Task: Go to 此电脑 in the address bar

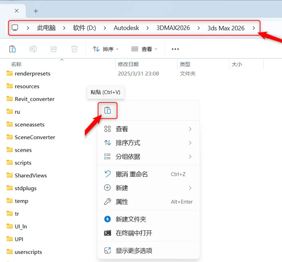Action: click(46, 28)
